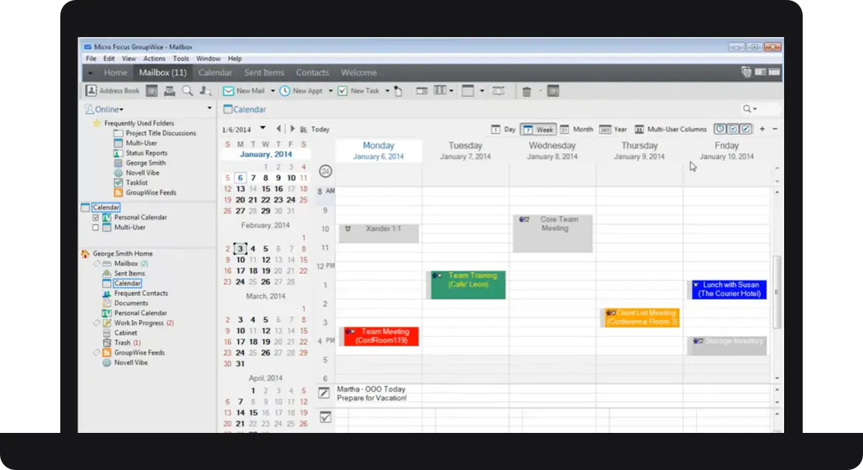Select February 3 in mini calendar

pos(240,249)
